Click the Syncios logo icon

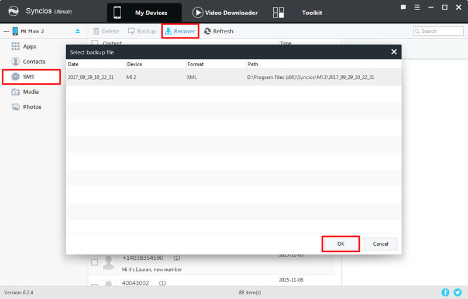tap(13, 11)
